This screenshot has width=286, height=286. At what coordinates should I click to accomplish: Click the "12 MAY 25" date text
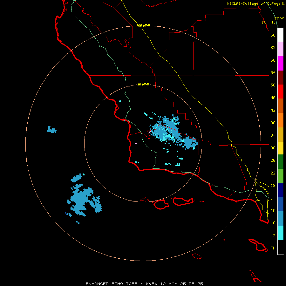173,284
